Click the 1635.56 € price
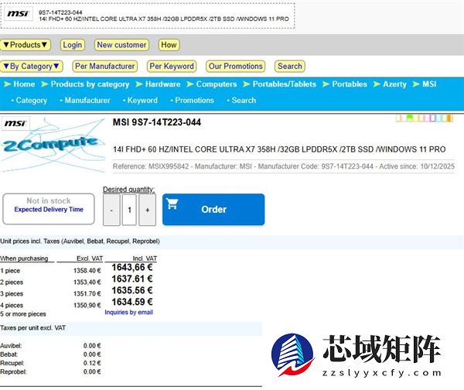This screenshot has height=390, width=464. pos(132,290)
